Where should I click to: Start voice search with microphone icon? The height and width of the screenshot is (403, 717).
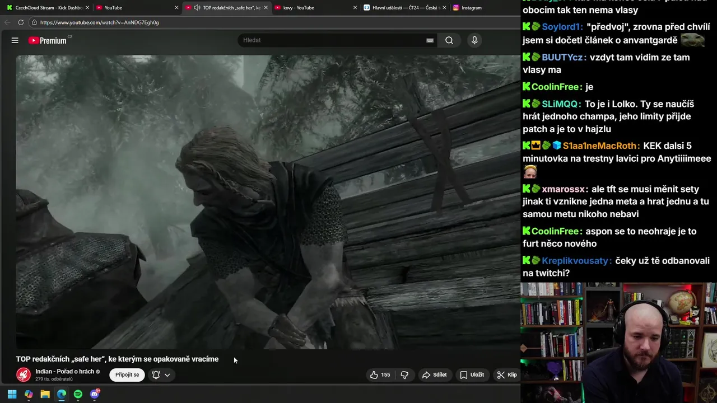click(x=474, y=40)
